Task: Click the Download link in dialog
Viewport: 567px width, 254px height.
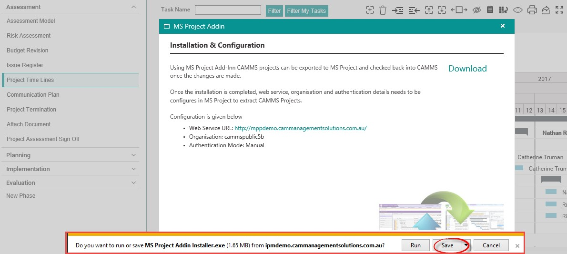Action: [x=467, y=69]
